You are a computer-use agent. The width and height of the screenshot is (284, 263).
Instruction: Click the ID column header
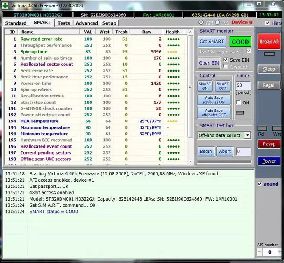tap(12, 32)
